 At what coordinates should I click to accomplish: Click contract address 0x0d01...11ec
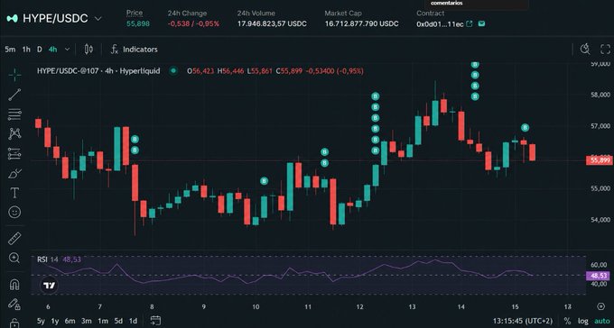tap(440, 24)
